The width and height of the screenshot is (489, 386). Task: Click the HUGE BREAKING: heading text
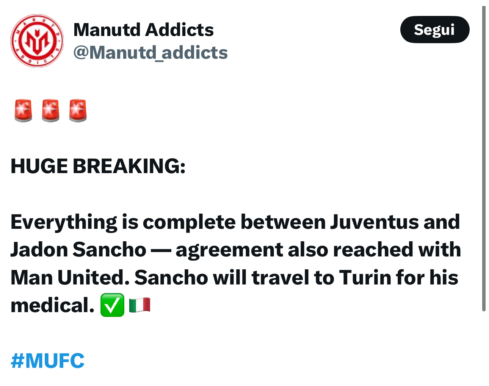coord(98,166)
